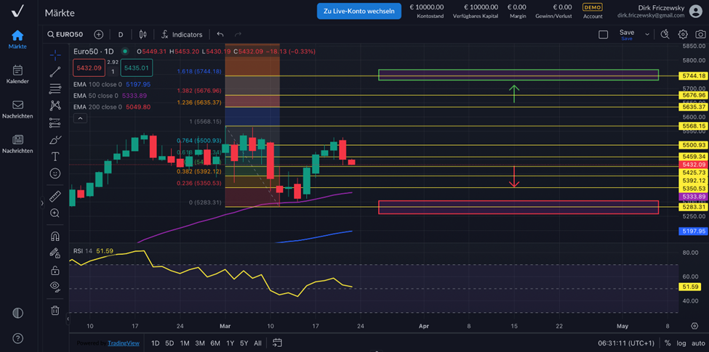Open the D timeframe interval dropdown
This screenshot has width=709, height=352.
tap(121, 34)
